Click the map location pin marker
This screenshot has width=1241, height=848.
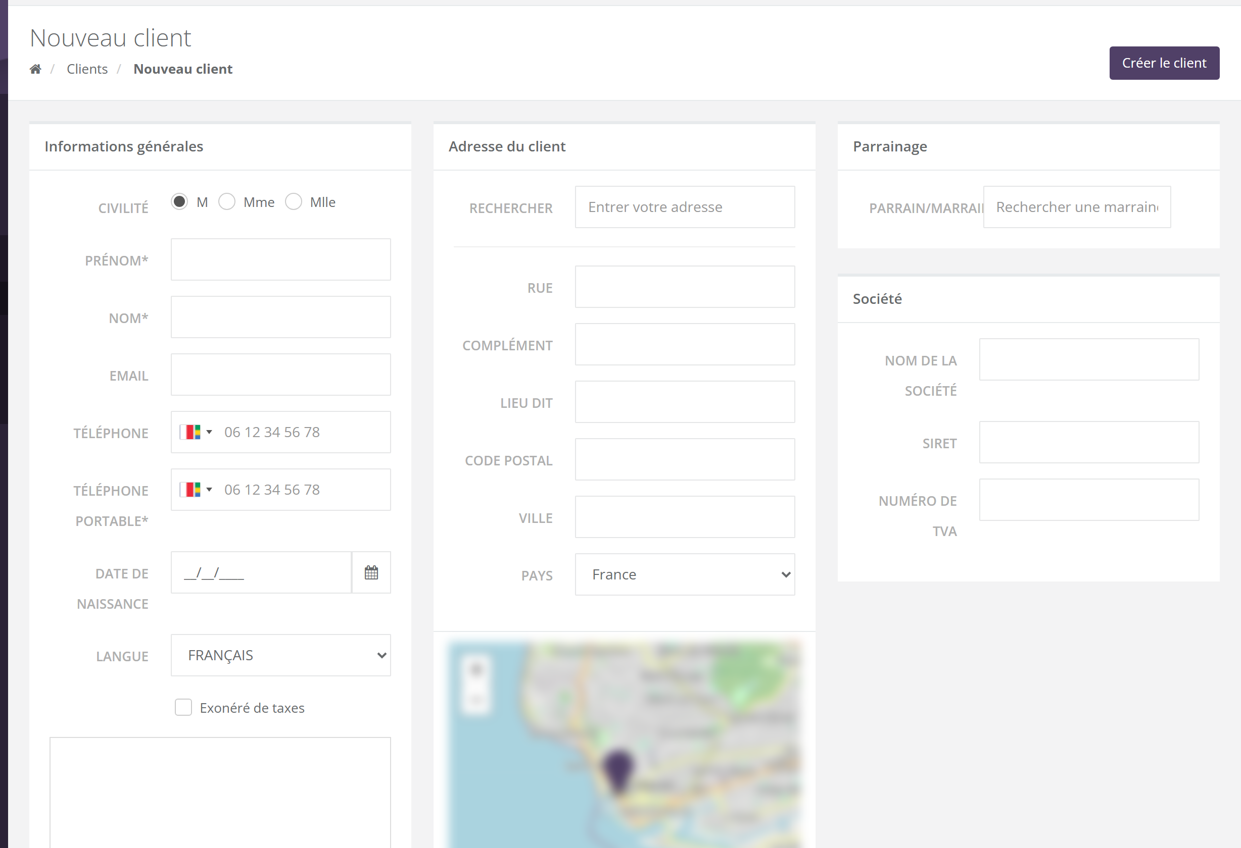pyautogui.click(x=618, y=772)
